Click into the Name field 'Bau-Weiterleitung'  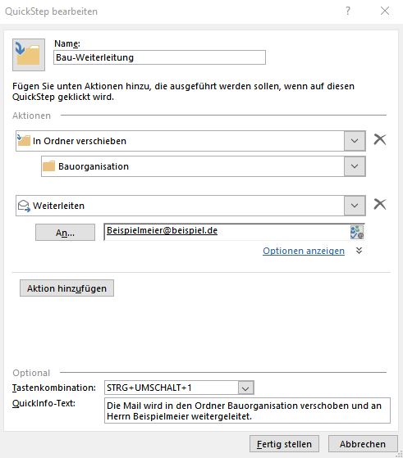(x=159, y=57)
